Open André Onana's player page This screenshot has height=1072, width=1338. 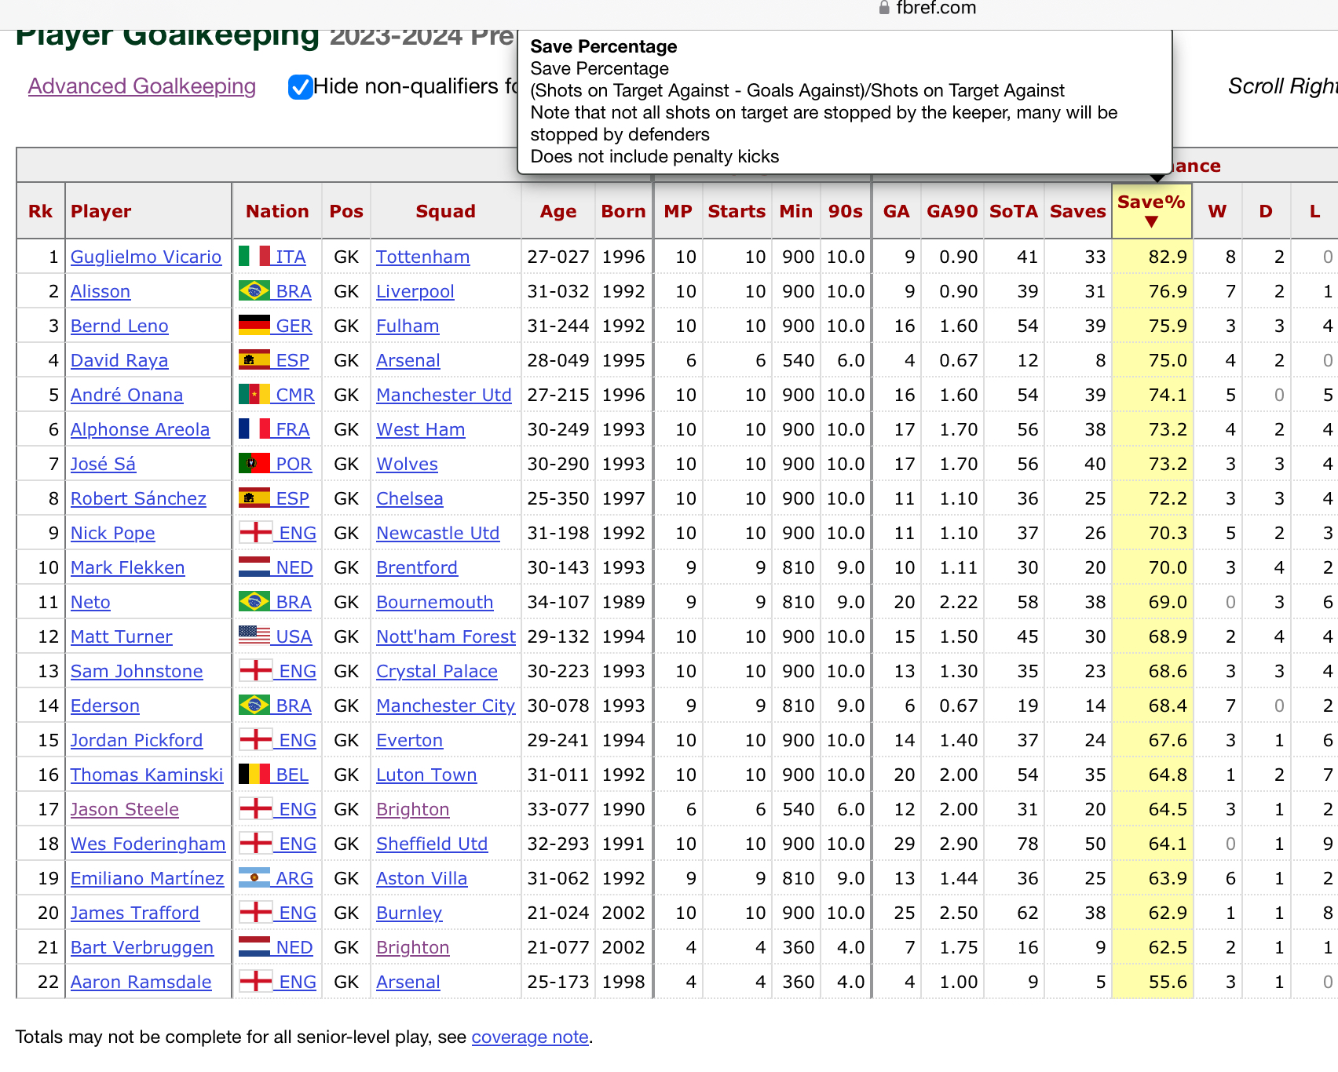(x=126, y=395)
